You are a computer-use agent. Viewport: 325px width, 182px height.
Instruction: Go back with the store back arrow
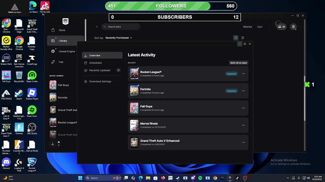[x=97, y=27]
